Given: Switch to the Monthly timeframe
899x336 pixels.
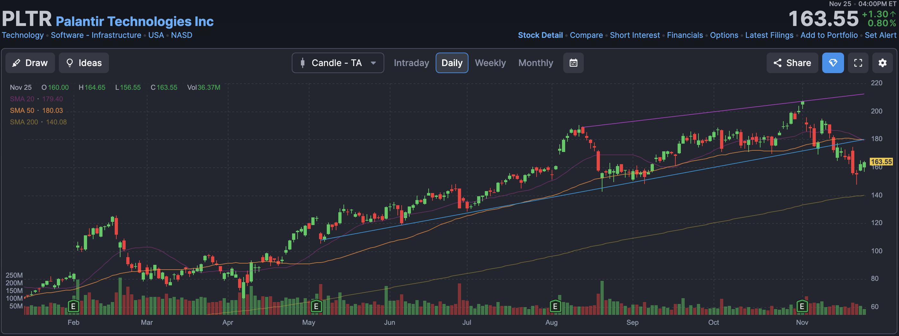Looking at the screenshot, I should (535, 63).
